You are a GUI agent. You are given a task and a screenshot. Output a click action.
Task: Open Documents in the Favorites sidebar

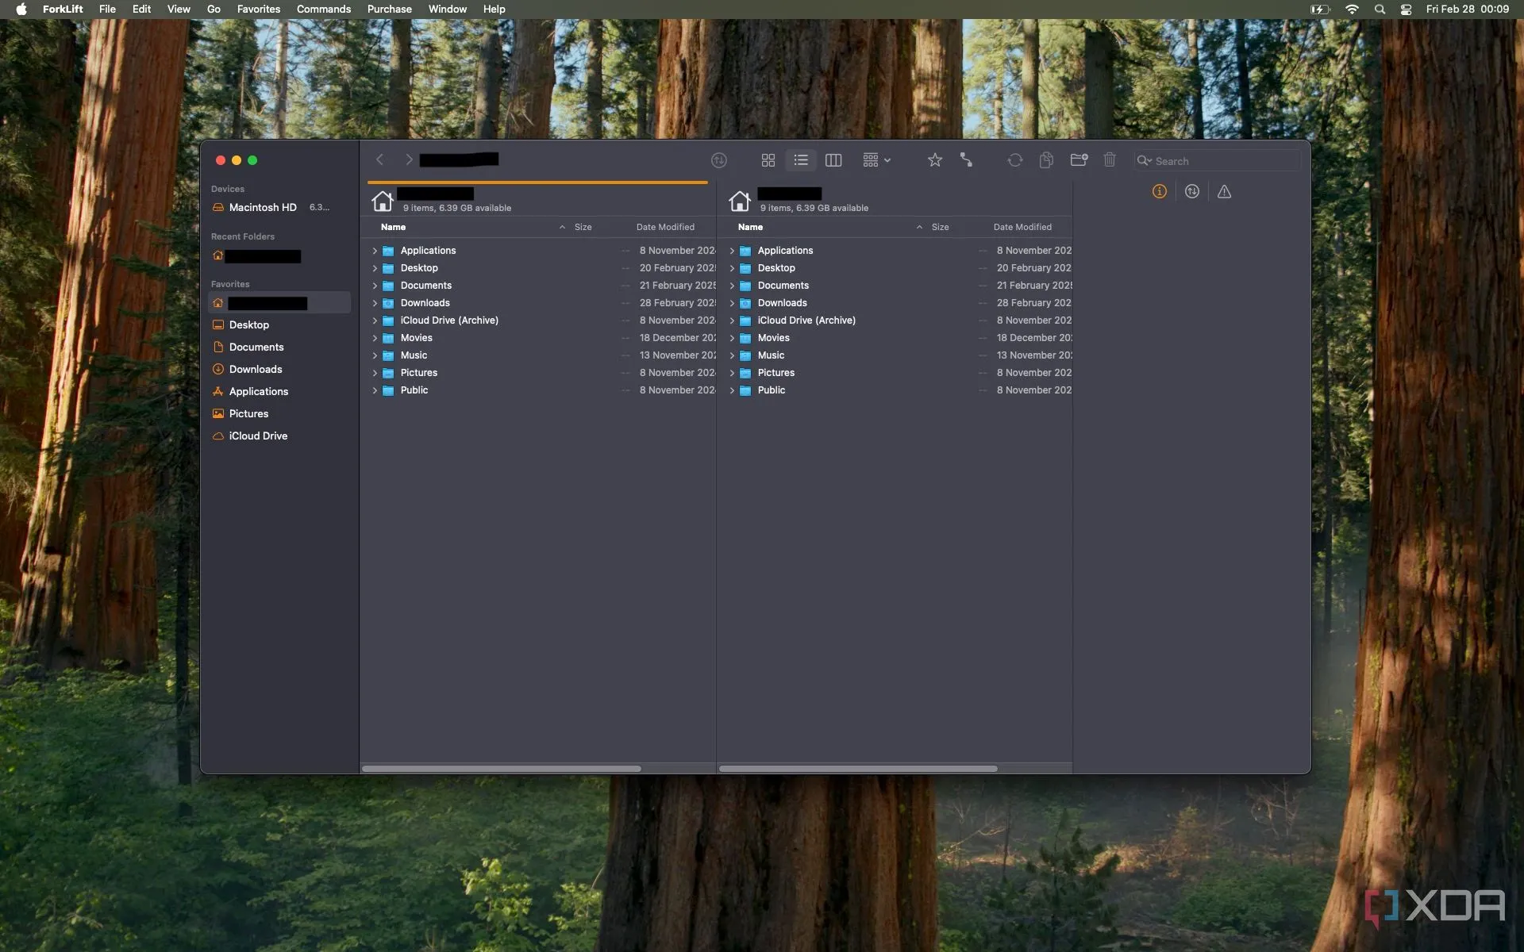279,347
